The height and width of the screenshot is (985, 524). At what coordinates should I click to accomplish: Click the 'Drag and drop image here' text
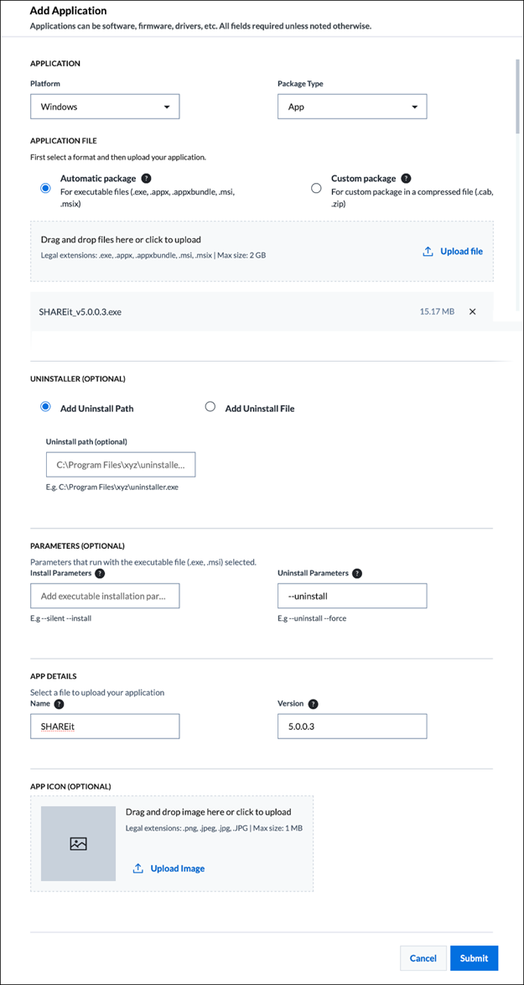tap(209, 811)
